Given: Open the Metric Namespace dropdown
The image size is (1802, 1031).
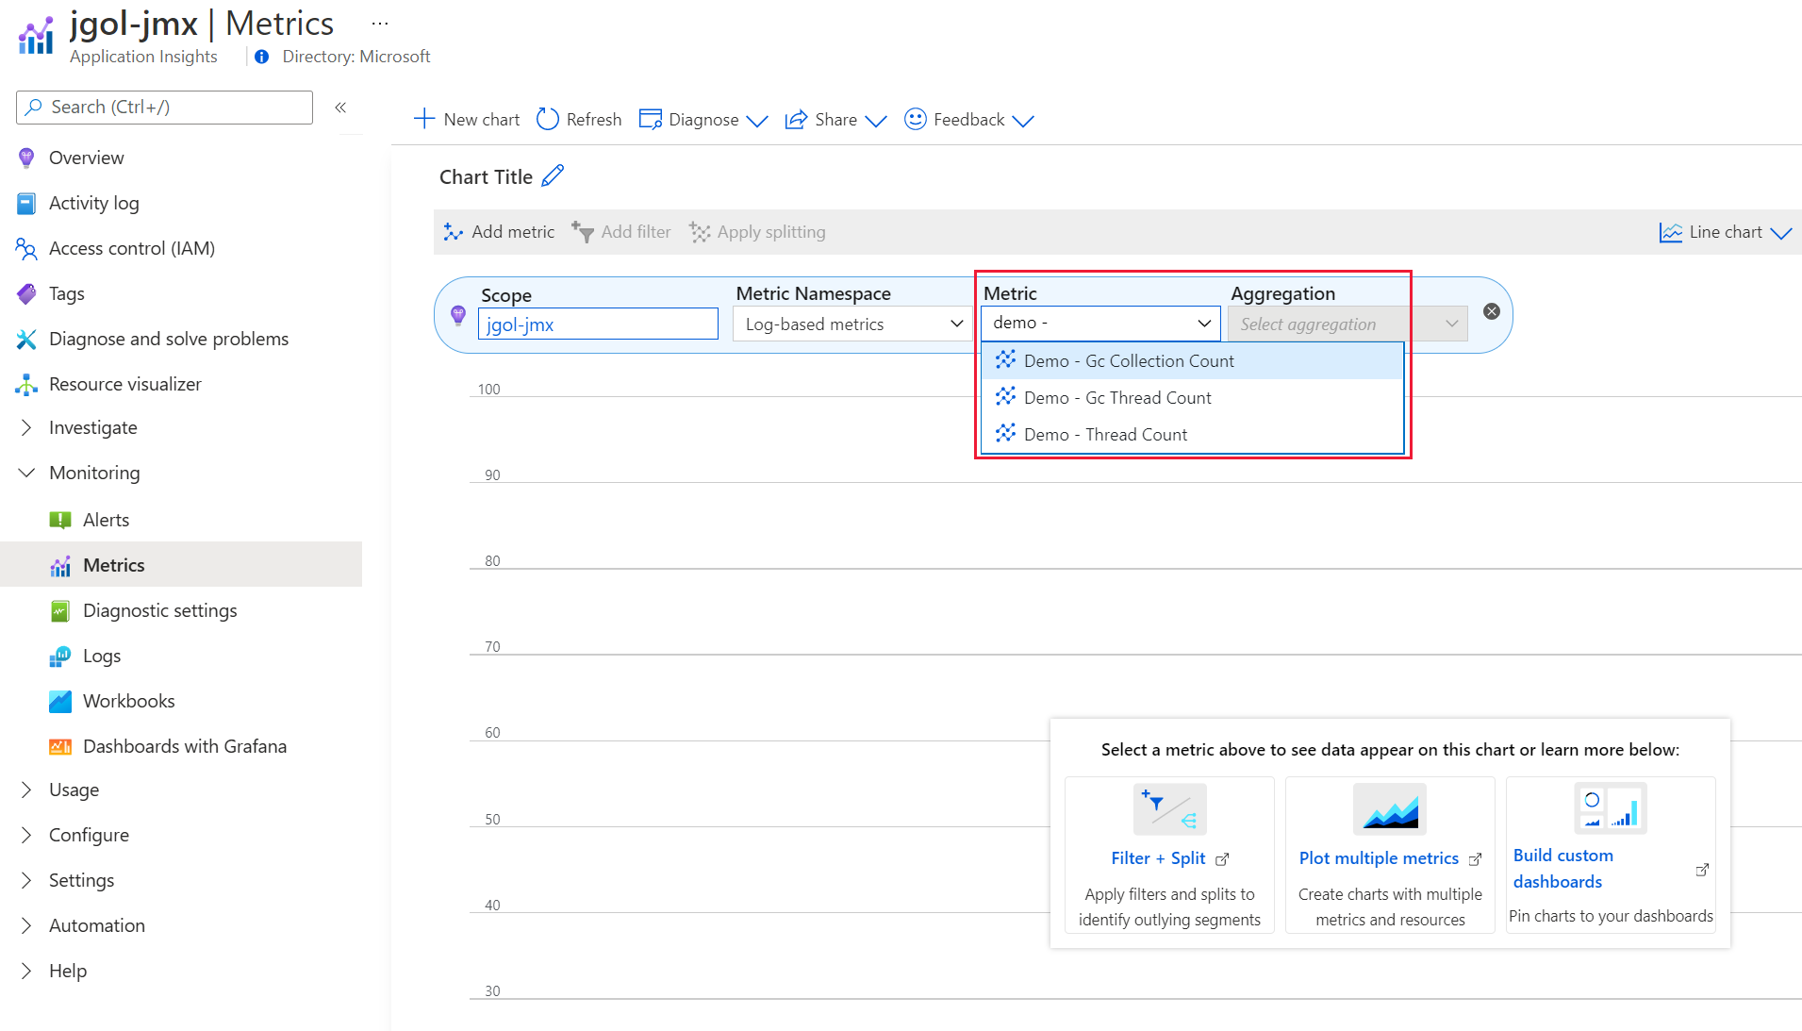Looking at the screenshot, I should 852,324.
